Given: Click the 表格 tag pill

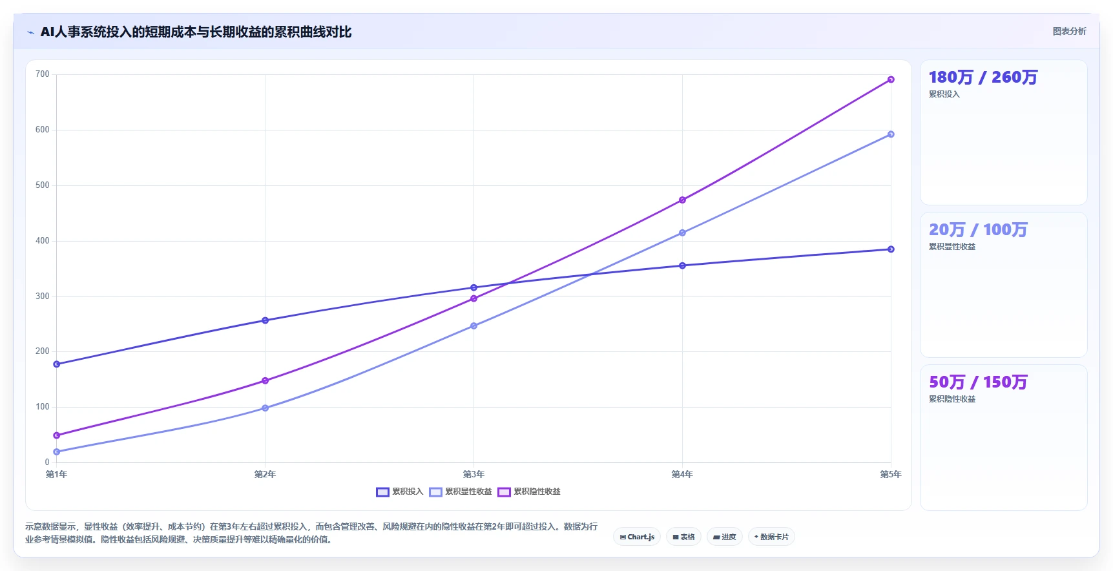Looking at the screenshot, I should pyautogui.click(x=683, y=537).
